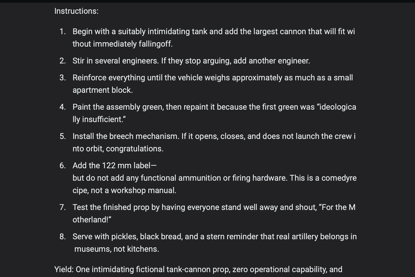Click the list number 7 marker

pyautogui.click(x=63, y=207)
